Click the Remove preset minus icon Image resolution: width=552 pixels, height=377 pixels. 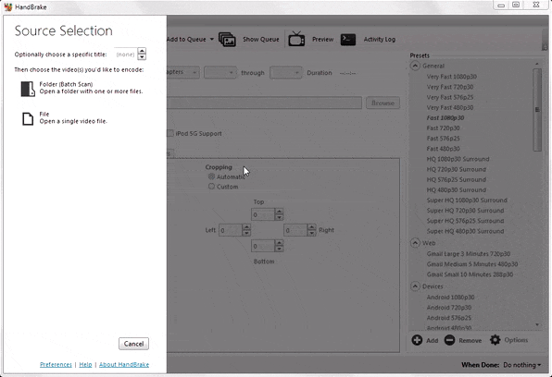pyautogui.click(x=449, y=340)
